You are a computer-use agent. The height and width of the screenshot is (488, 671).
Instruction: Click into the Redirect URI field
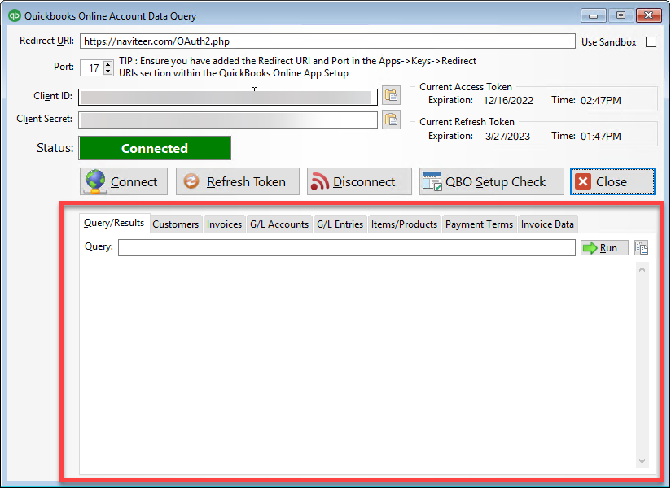tap(327, 41)
